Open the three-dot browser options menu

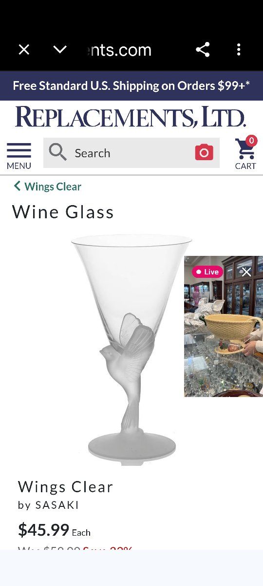point(239,49)
